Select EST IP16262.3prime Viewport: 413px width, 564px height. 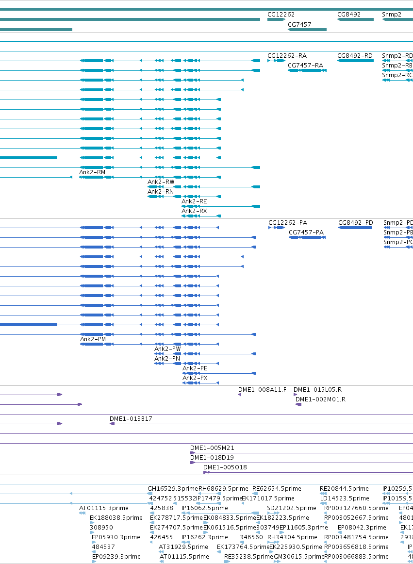tap(205, 537)
